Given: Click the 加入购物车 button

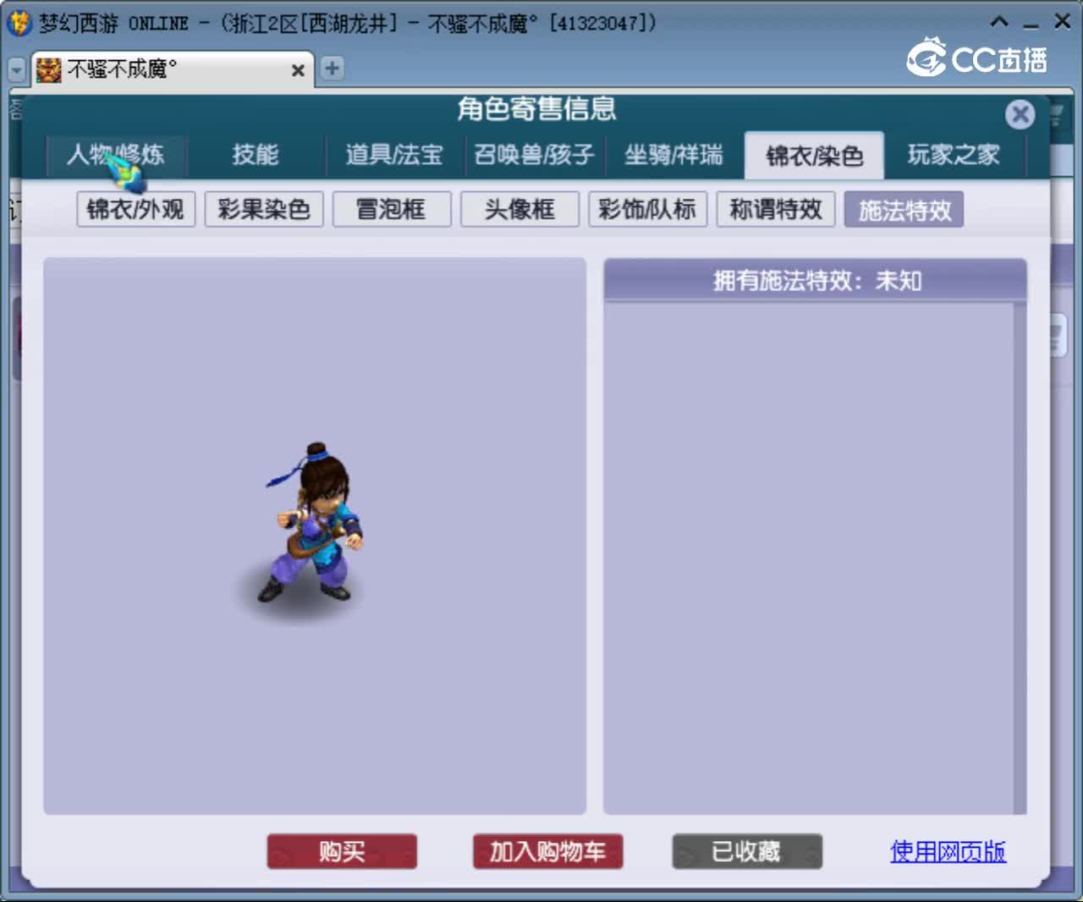Looking at the screenshot, I should tap(547, 851).
